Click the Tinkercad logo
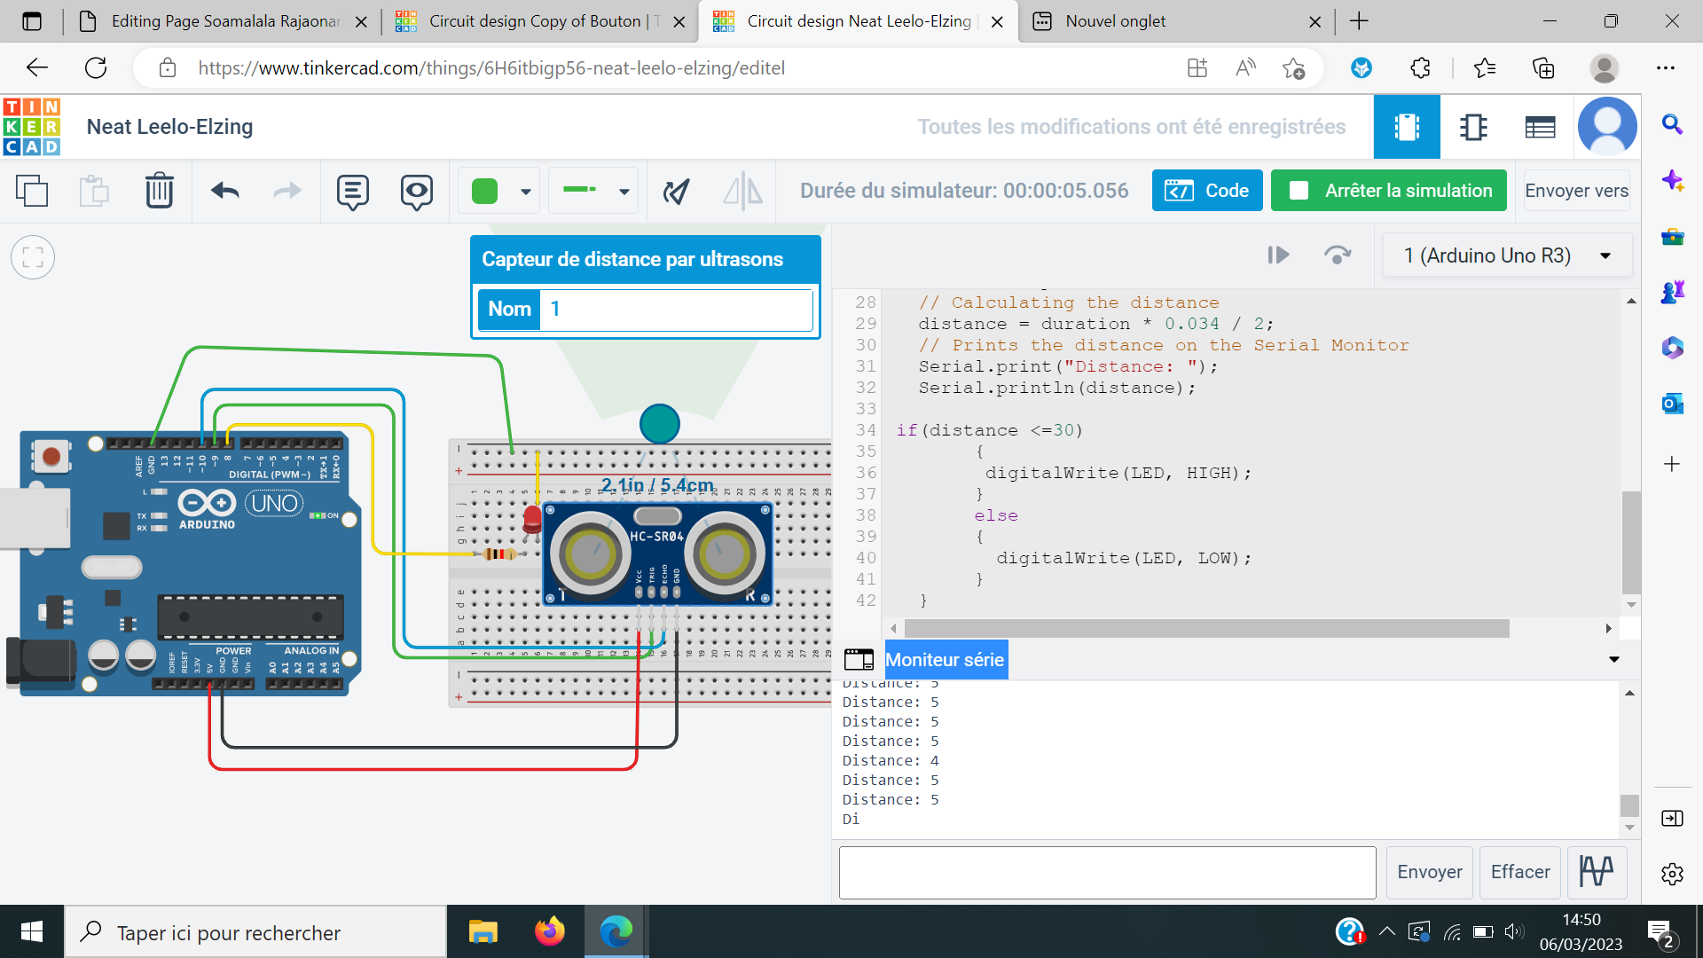 32,127
